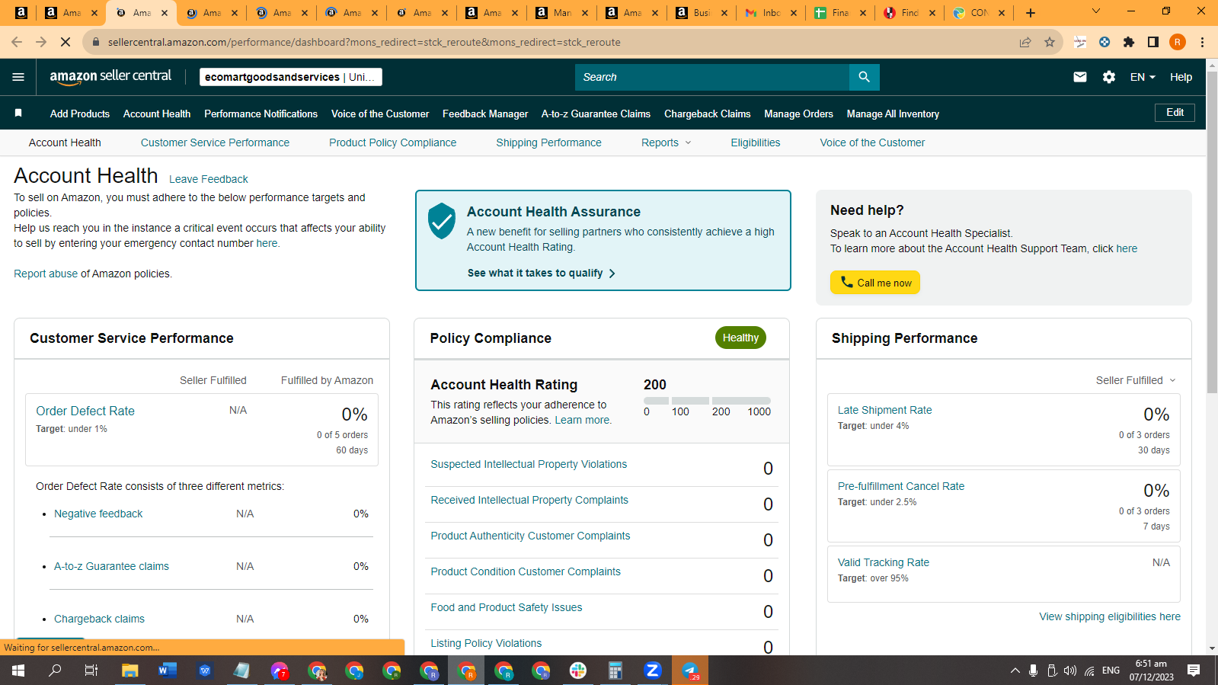Bookmark this page with the star icon
The width and height of the screenshot is (1218, 685).
click(x=1050, y=42)
